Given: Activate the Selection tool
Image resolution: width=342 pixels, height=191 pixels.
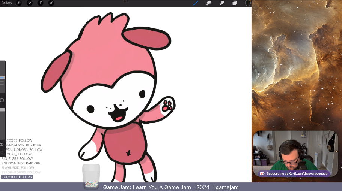Looking at the screenshot, I should [40, 3].
